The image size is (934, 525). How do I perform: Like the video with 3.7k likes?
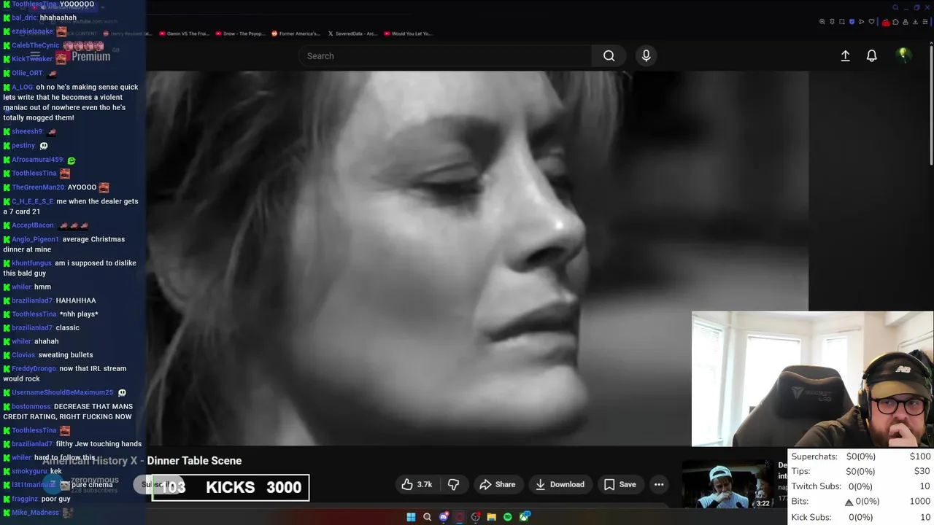(x=417, y=484)
